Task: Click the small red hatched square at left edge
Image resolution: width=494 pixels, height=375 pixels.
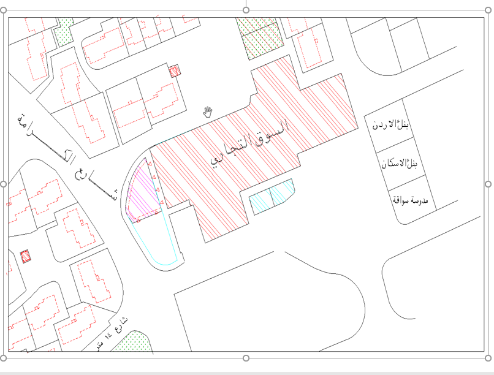Action: tap(25, 256)
